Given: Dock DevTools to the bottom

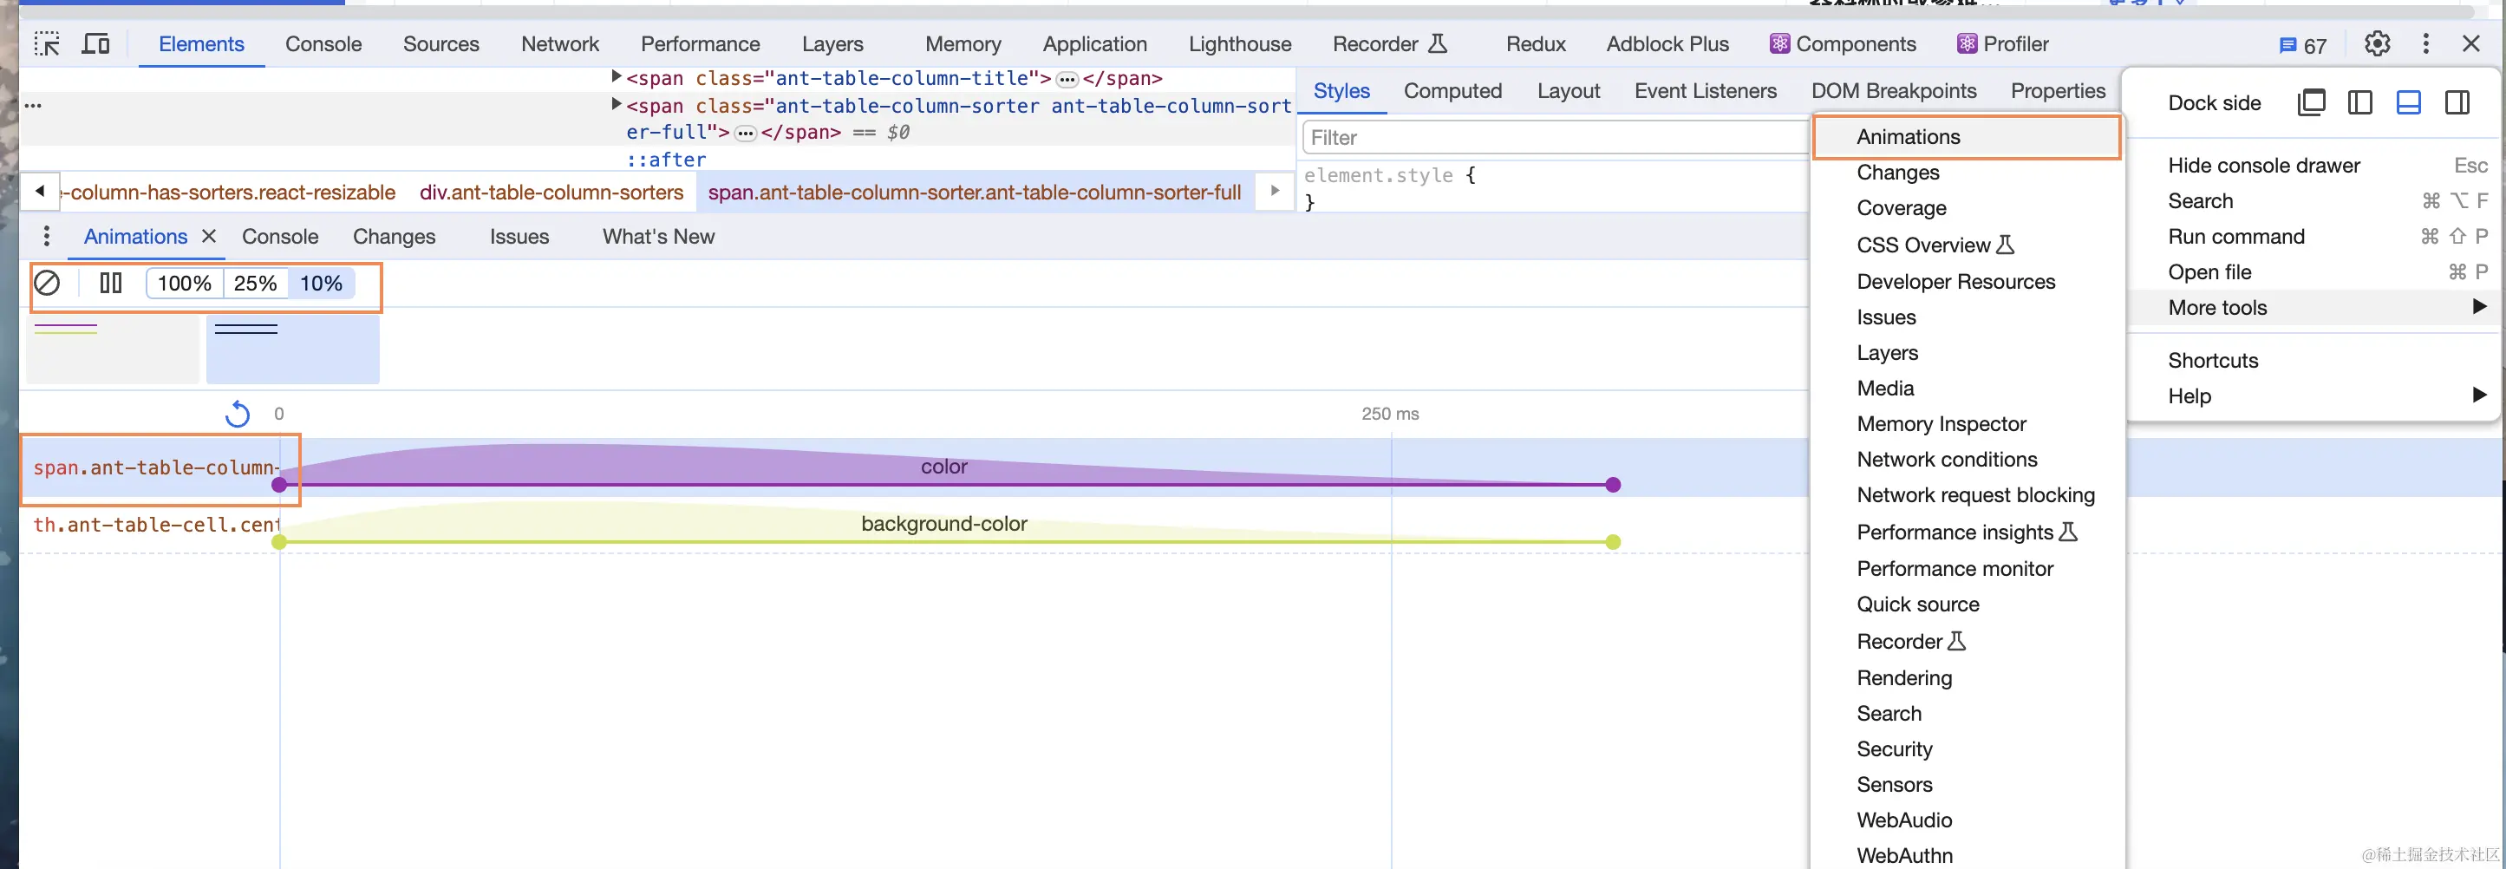Looking at the screenshot, I should coord(2409,102).
